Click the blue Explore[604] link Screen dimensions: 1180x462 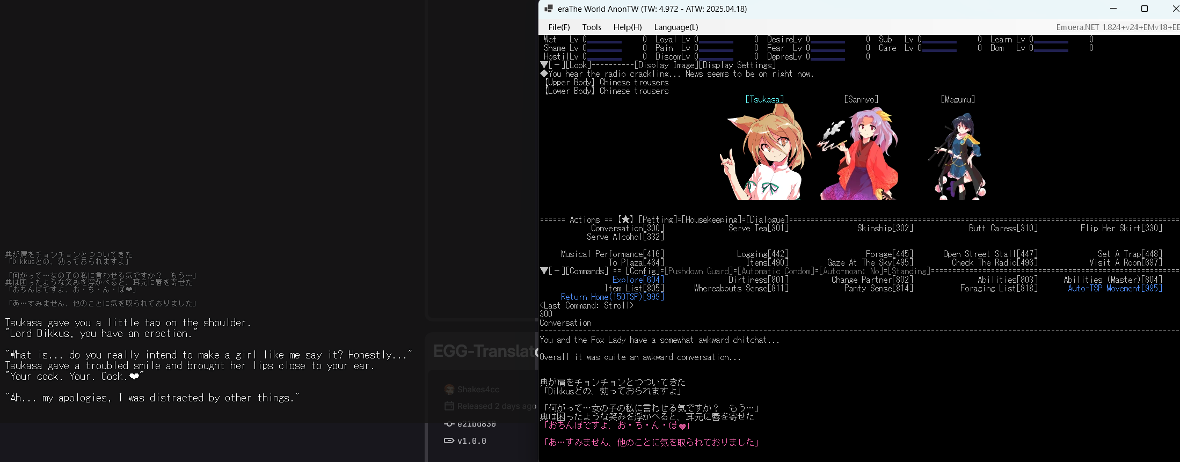[x=638, y=280]
